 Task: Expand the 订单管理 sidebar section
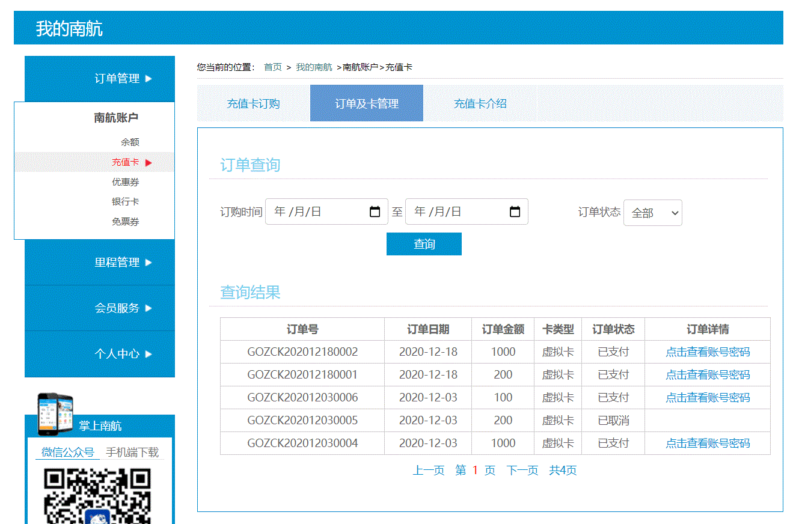100,79
